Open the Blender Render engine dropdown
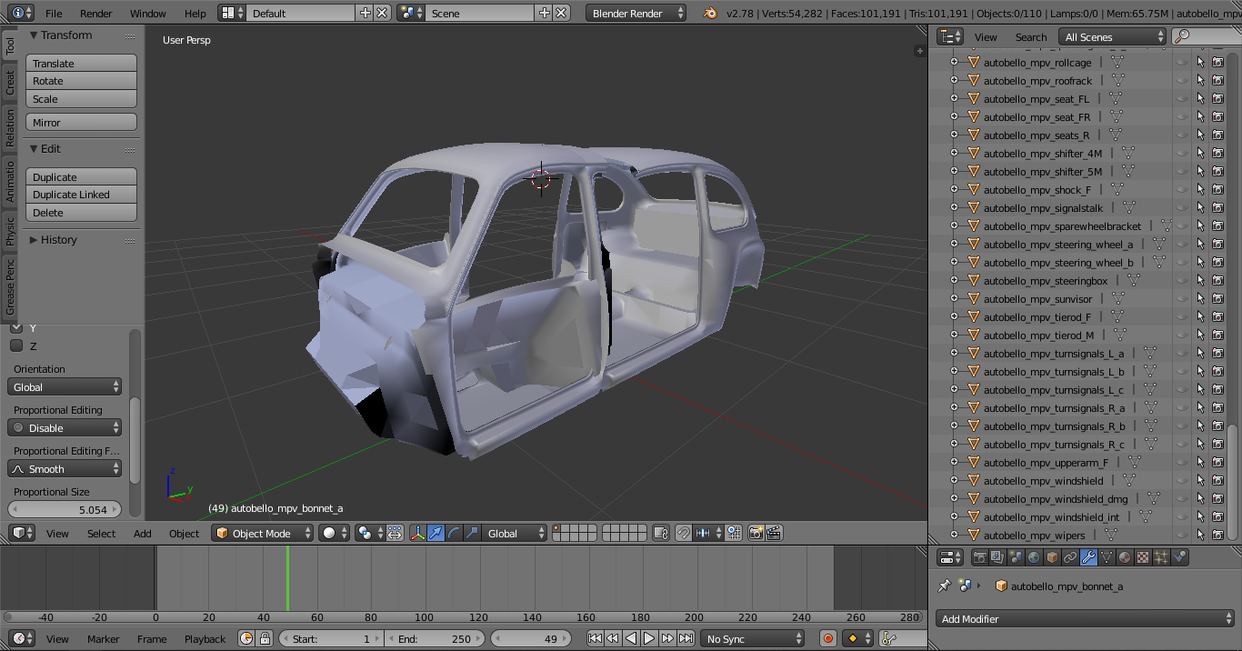The height and width of the screenshot is (651, 1242). point(636,14)
